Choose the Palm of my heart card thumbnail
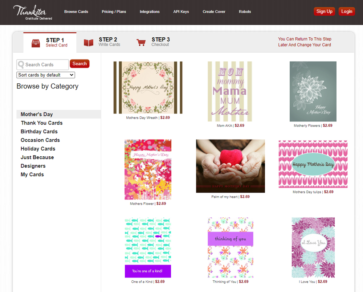 pos(231,166)
